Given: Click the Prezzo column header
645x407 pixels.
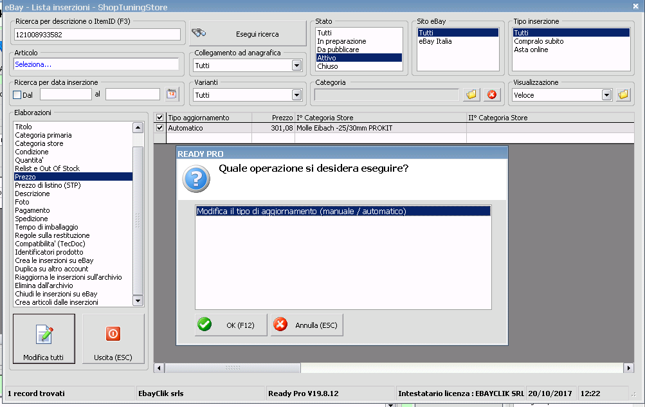Looking at the screenshot, I should click(273, 118).
